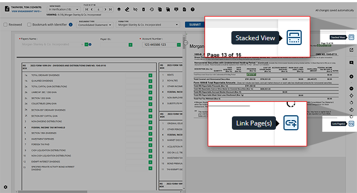357x193 pixels.
Task: Click info icon next to Bookmark with Identifier
Action: tap(71, 25)
